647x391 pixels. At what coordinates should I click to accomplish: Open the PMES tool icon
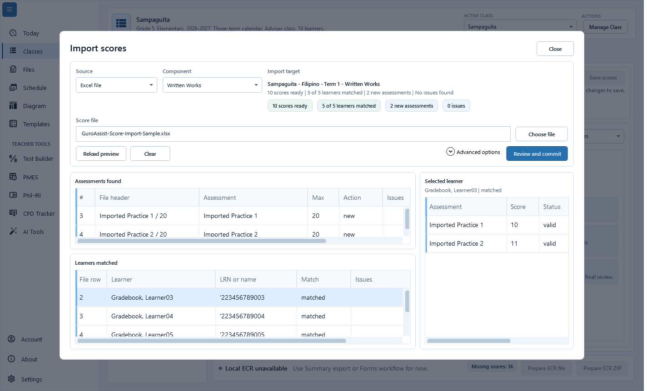13,177
